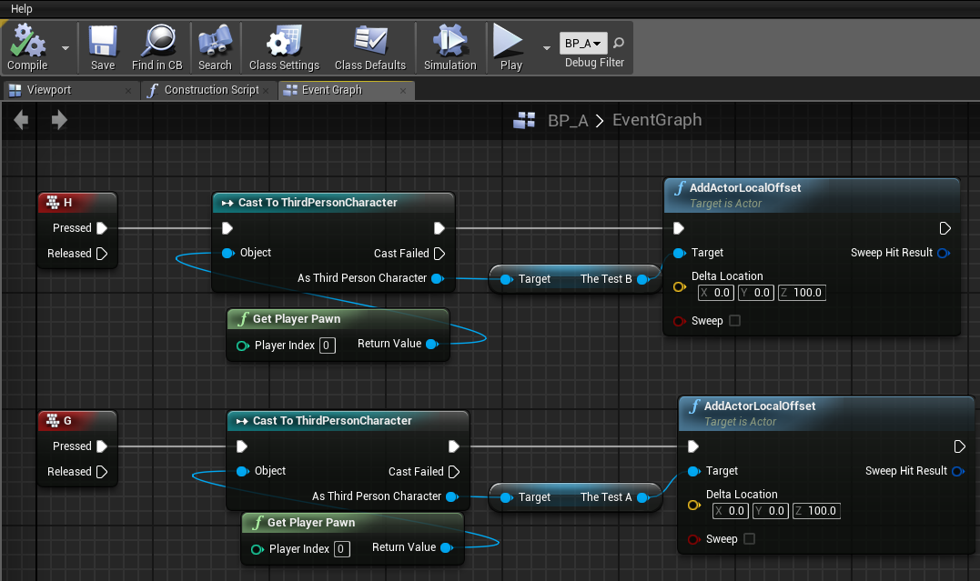Click The Test B output pin
Viewport: 980px width, 581px height.
[642, 279]
